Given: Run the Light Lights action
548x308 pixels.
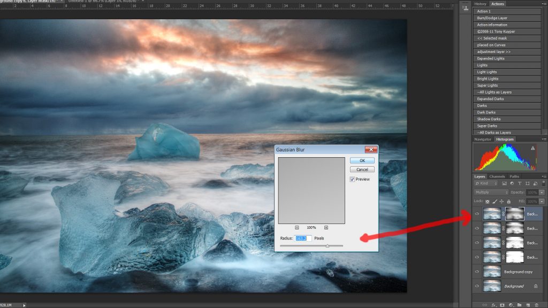Looking at the screenshot, I should point(507,72).
